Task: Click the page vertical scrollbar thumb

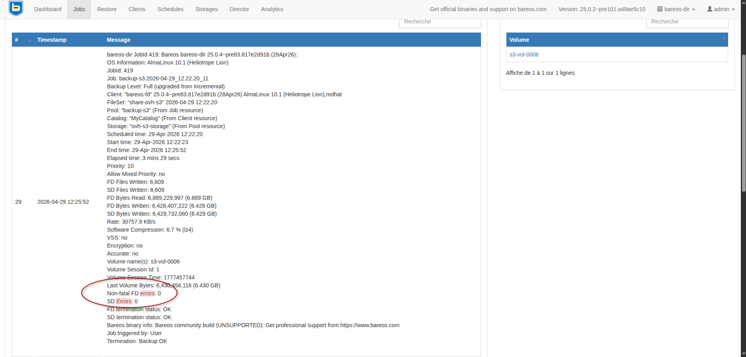Action: pos(744,123)
